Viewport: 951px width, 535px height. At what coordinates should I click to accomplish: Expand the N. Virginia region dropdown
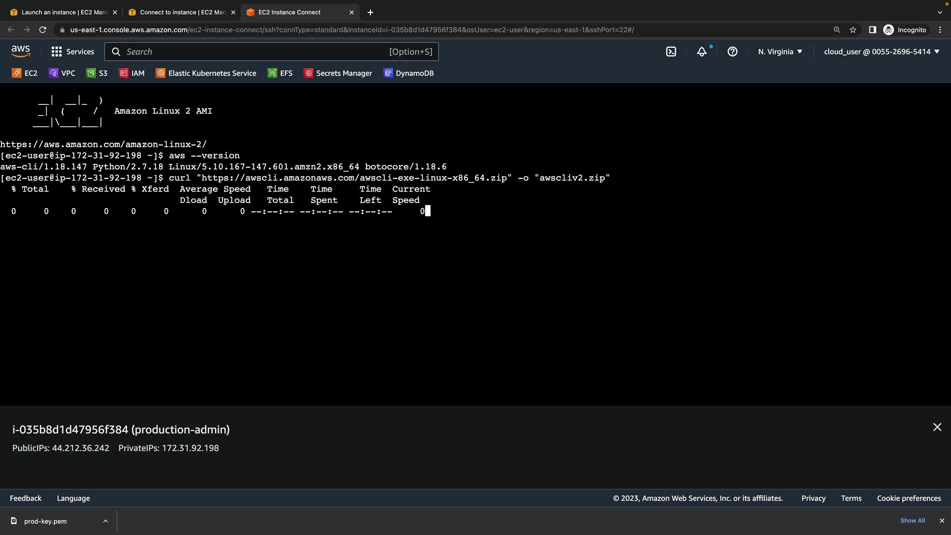[x=780, y=52]
